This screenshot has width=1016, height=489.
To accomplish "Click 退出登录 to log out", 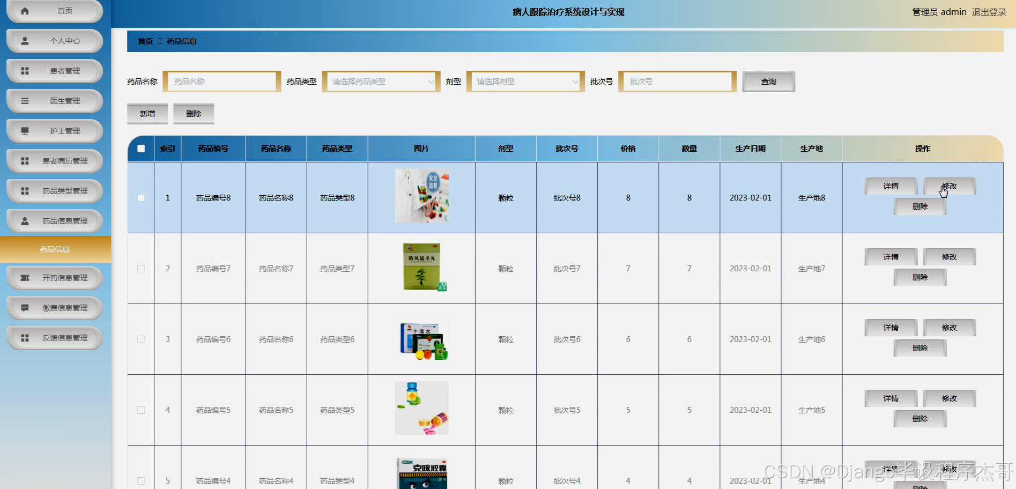I will pyautogui.click(x=989, y=12).
